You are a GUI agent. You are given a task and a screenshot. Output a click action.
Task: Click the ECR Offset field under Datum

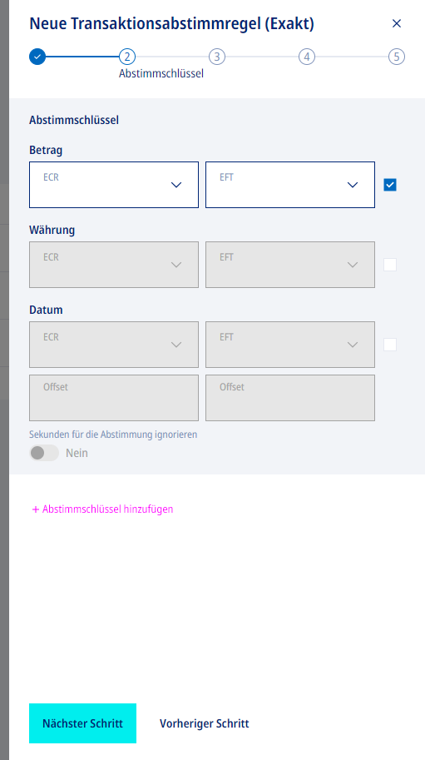(114, 397)
